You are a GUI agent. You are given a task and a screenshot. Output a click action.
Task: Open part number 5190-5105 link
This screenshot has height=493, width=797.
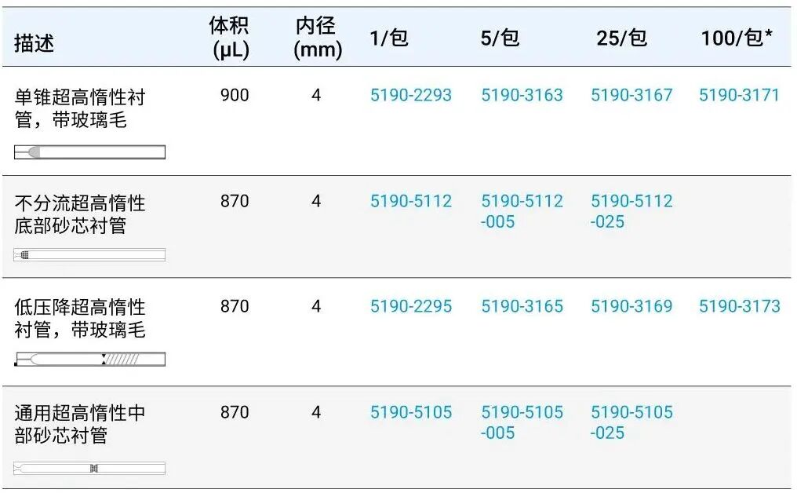[x=411, y=413]
